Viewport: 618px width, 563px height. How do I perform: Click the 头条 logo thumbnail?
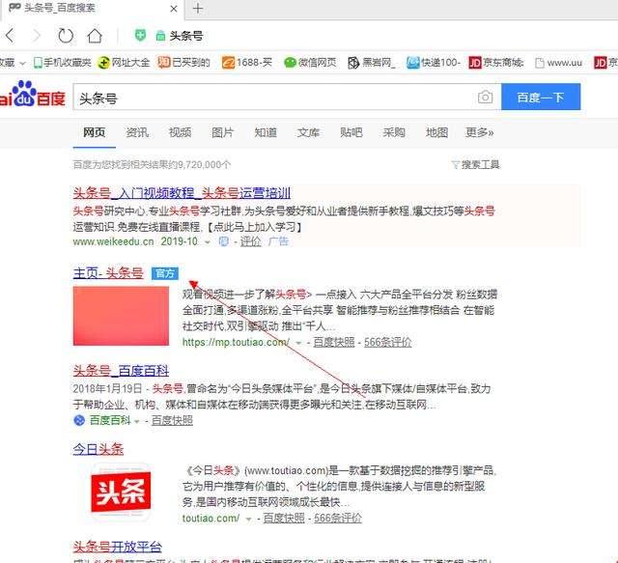(121, 493)
